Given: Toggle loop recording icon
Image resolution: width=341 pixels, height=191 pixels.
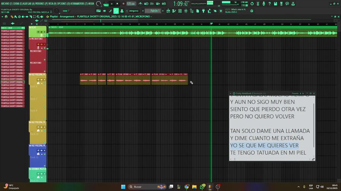Looking at the screenshot, I should (x=164, y=4).
